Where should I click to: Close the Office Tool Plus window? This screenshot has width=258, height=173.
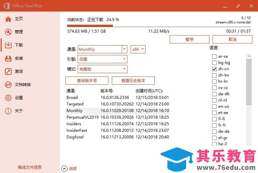[251, 6]
